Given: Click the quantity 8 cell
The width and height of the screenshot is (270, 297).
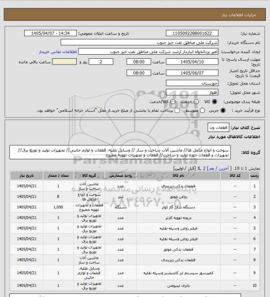Looking at the screenshot, I should tap(58, 196).
